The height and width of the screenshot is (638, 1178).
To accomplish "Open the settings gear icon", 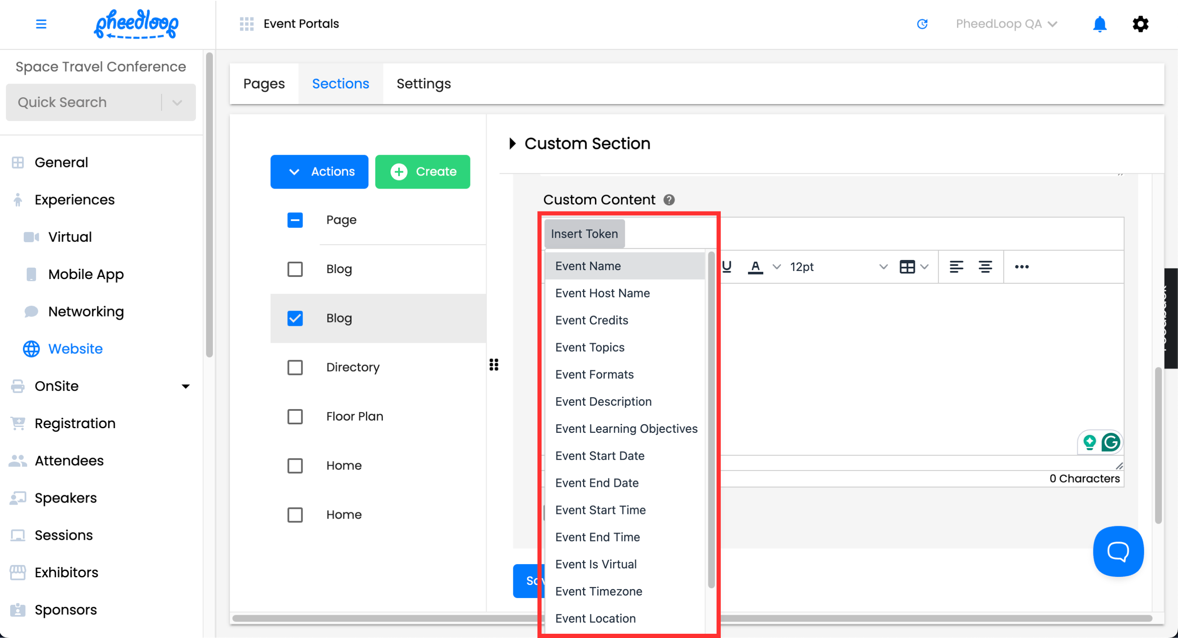I will coord(1140,24).
